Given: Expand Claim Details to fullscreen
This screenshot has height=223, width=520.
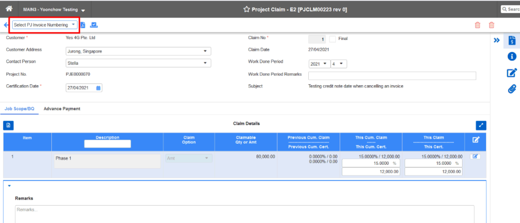Looking at the screenshot, I should [x=481, y=125].
